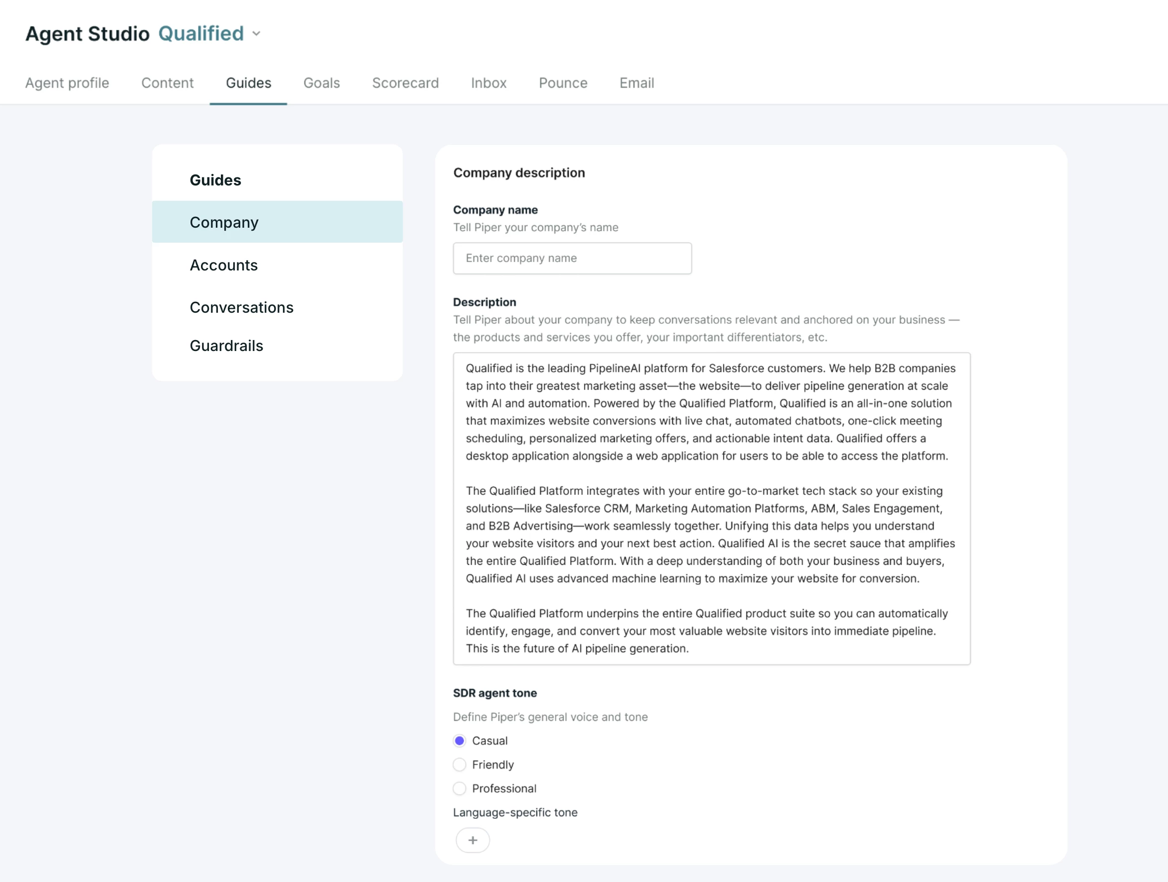
Task: Switch to the Content tab
Action: (x=167, y=83)
